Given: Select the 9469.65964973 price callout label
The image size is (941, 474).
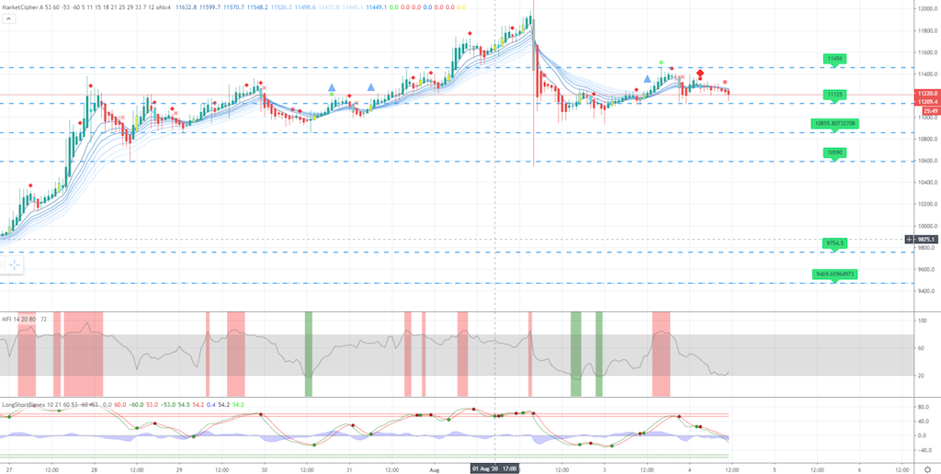Looking at the screenshot, I should [x=834, y=274].
